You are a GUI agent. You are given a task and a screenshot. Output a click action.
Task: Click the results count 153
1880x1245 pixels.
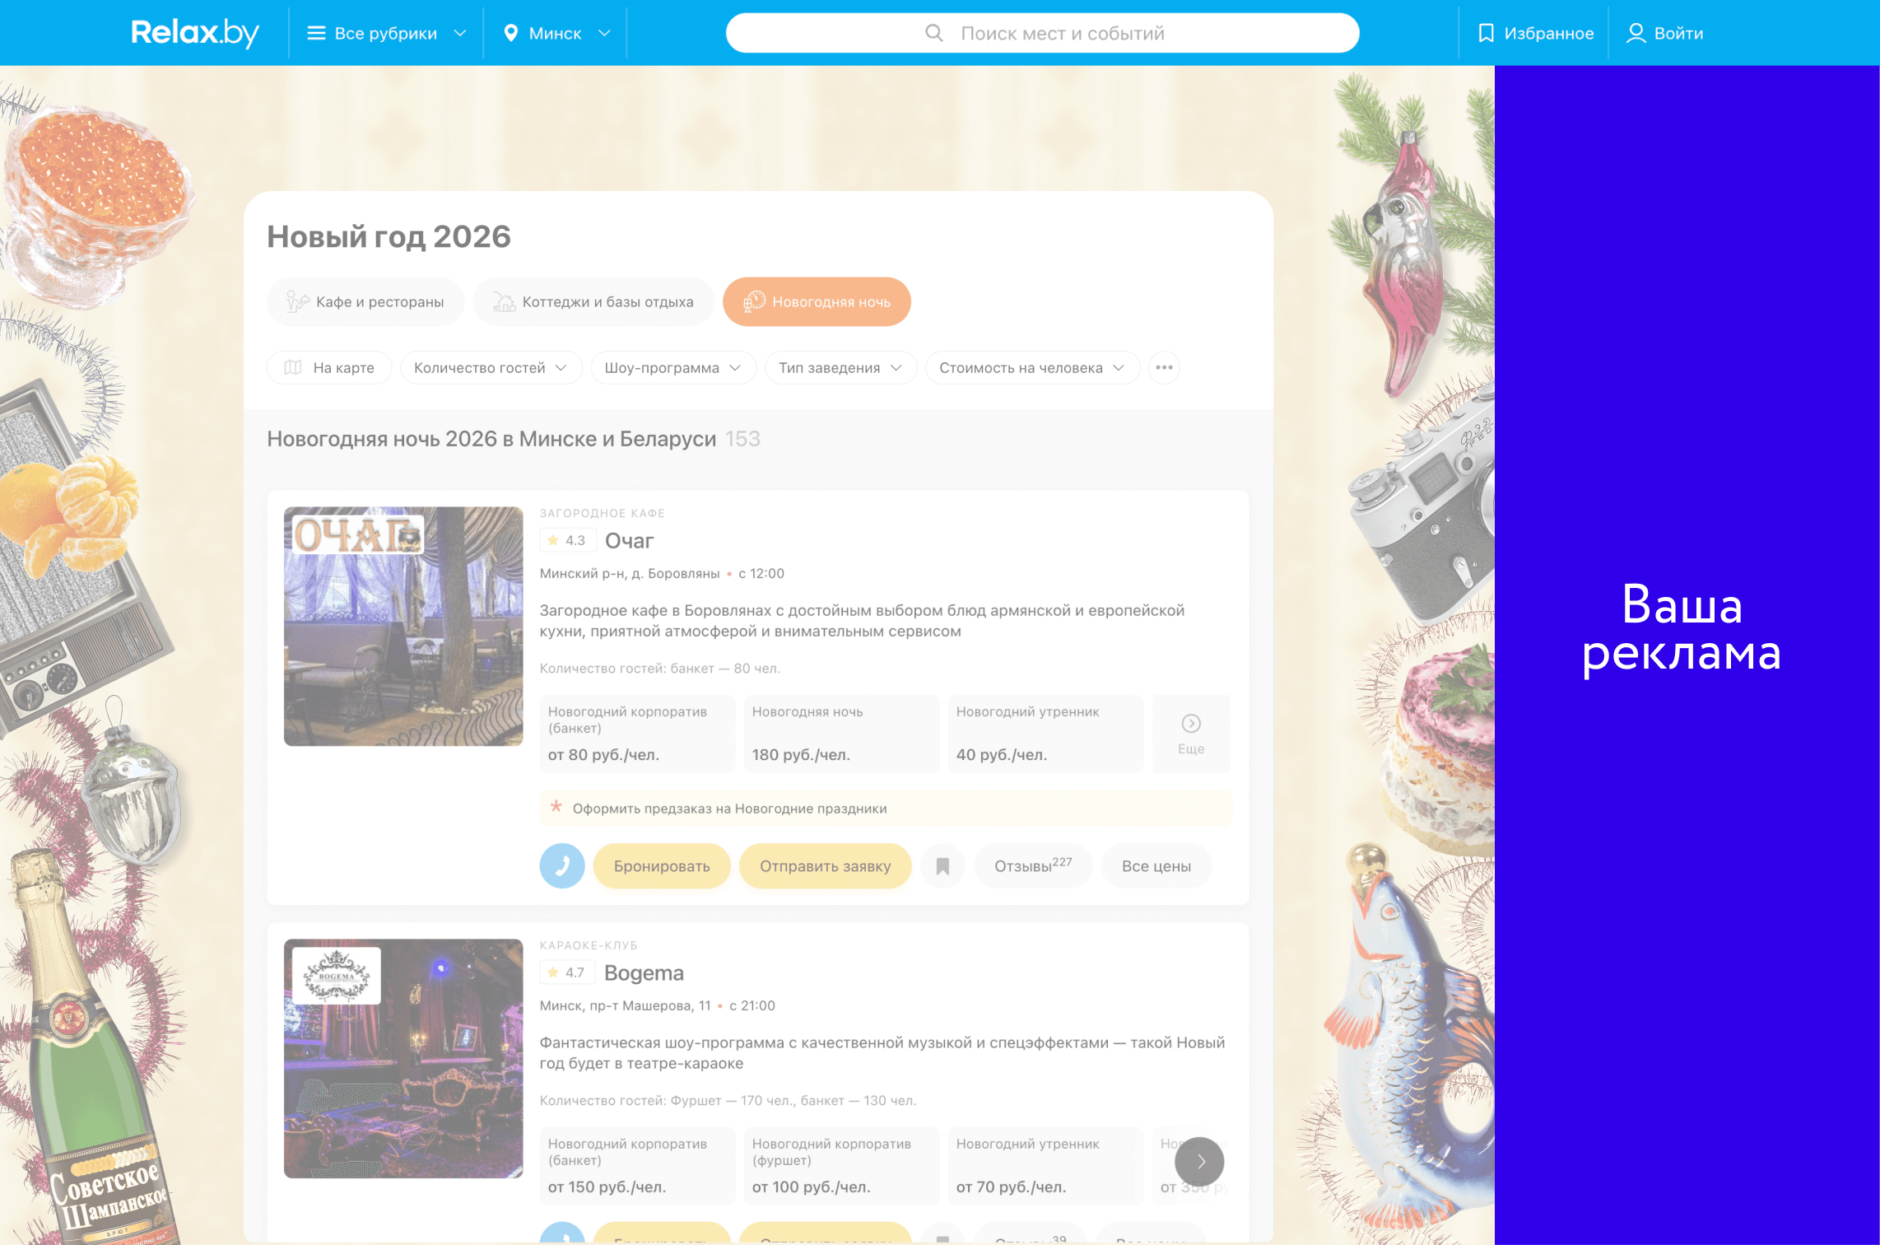[742, 439]
